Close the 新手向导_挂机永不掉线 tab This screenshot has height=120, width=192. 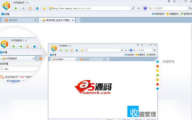pyautogui.click(x=73, y=20)
